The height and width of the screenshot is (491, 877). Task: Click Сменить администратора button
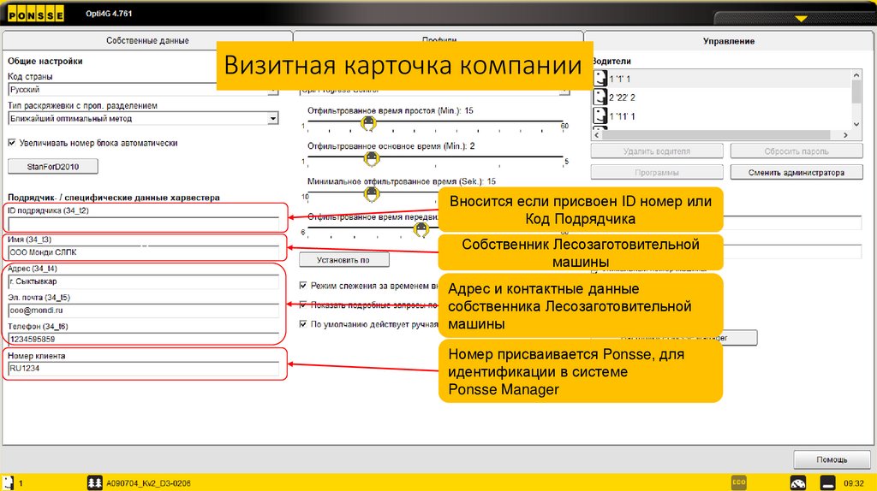click(x=796, y=173)
